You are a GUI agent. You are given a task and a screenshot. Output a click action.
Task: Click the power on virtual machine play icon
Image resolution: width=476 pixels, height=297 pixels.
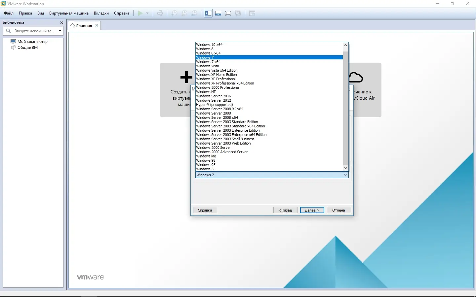140,13
